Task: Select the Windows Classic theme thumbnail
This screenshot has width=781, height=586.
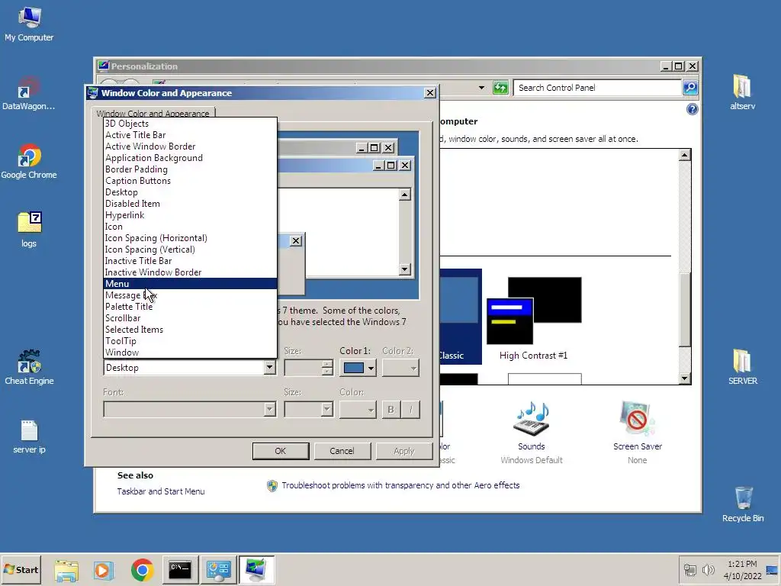Action: point(460,317)
